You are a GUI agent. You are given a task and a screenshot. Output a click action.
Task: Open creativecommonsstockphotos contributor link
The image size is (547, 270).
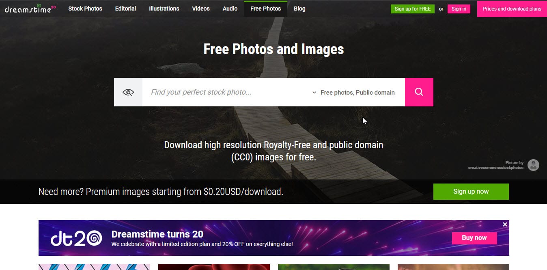(x=496, y=167)
